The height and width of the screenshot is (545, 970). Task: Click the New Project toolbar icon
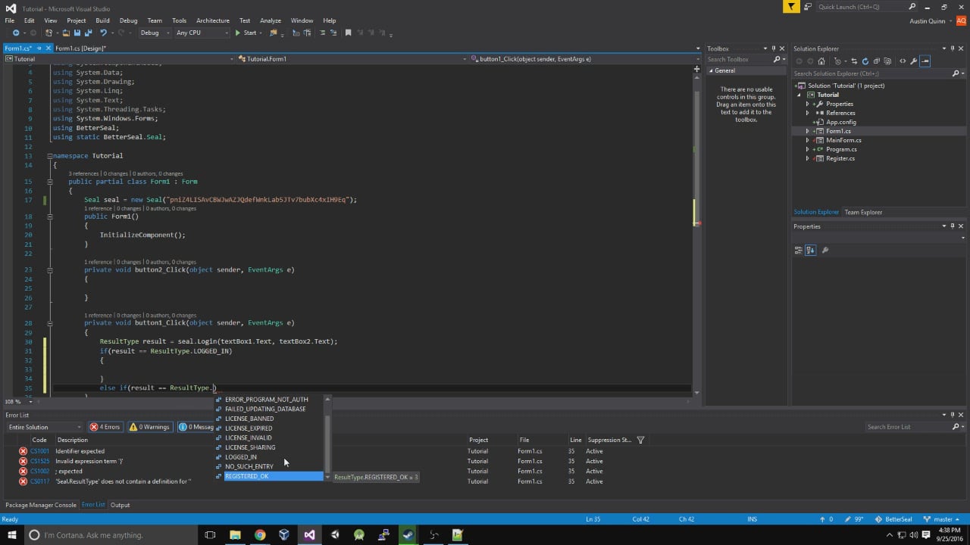pyautogui.click(x=48, y=33)
